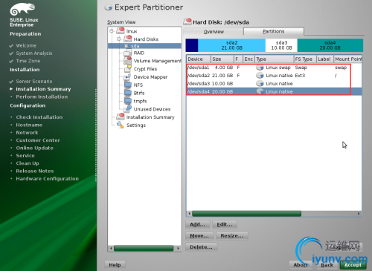Viewport: 372px width, 271px height.
Task: Click the type icon in /dev/sda4 row
Action: (260, 91)
